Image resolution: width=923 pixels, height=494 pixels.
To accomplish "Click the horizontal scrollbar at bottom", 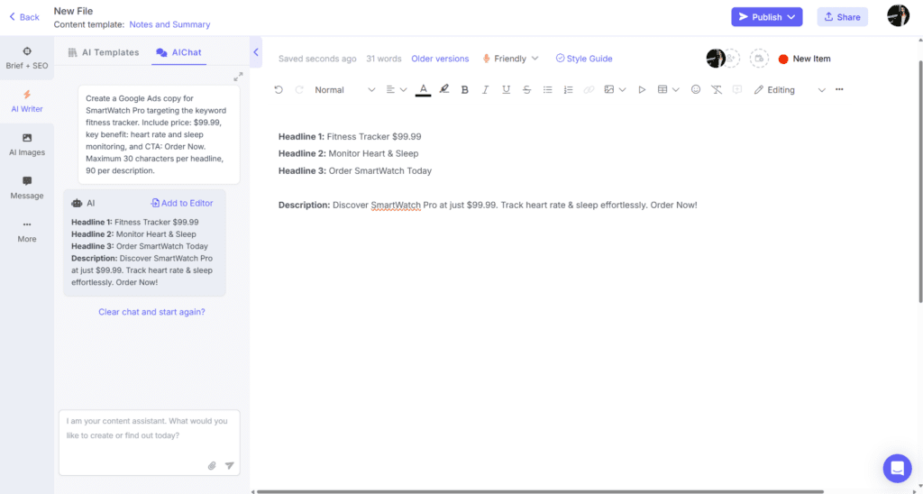I will pos(541,491).
